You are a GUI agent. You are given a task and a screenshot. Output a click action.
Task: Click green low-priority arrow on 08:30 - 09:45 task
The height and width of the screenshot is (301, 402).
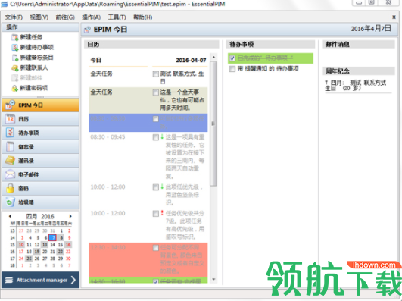click(x=162, y=137)
